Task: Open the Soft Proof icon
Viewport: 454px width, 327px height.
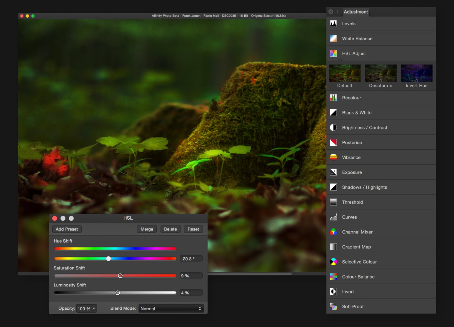Action: [333, 306]
